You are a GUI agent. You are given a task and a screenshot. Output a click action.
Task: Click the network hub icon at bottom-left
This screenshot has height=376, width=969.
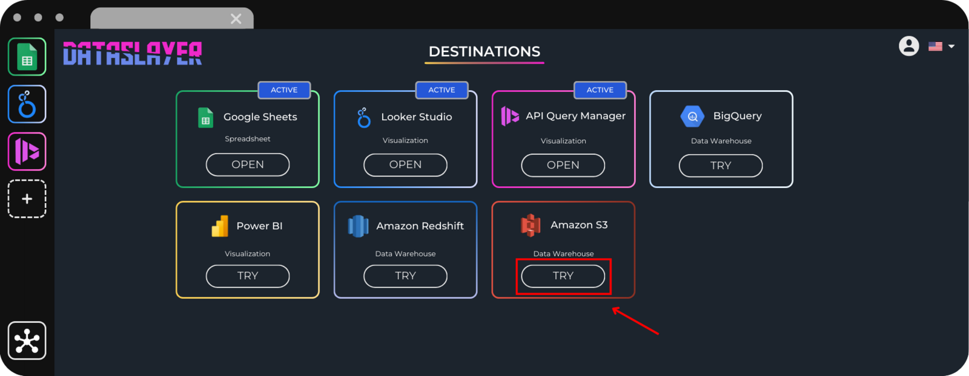pyautogui.click(x=27, y=341)
